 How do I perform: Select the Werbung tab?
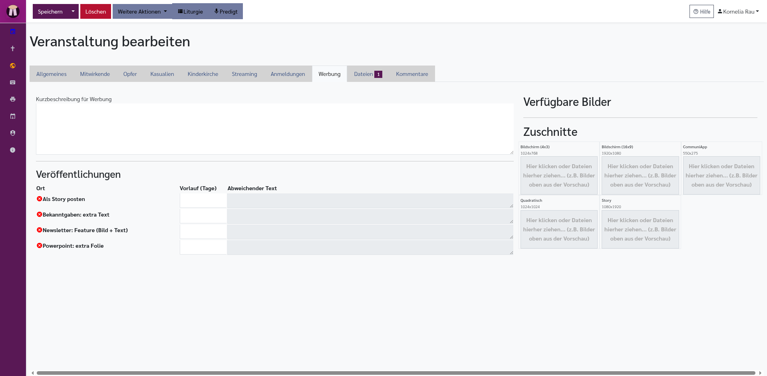(x=330, y=74)
